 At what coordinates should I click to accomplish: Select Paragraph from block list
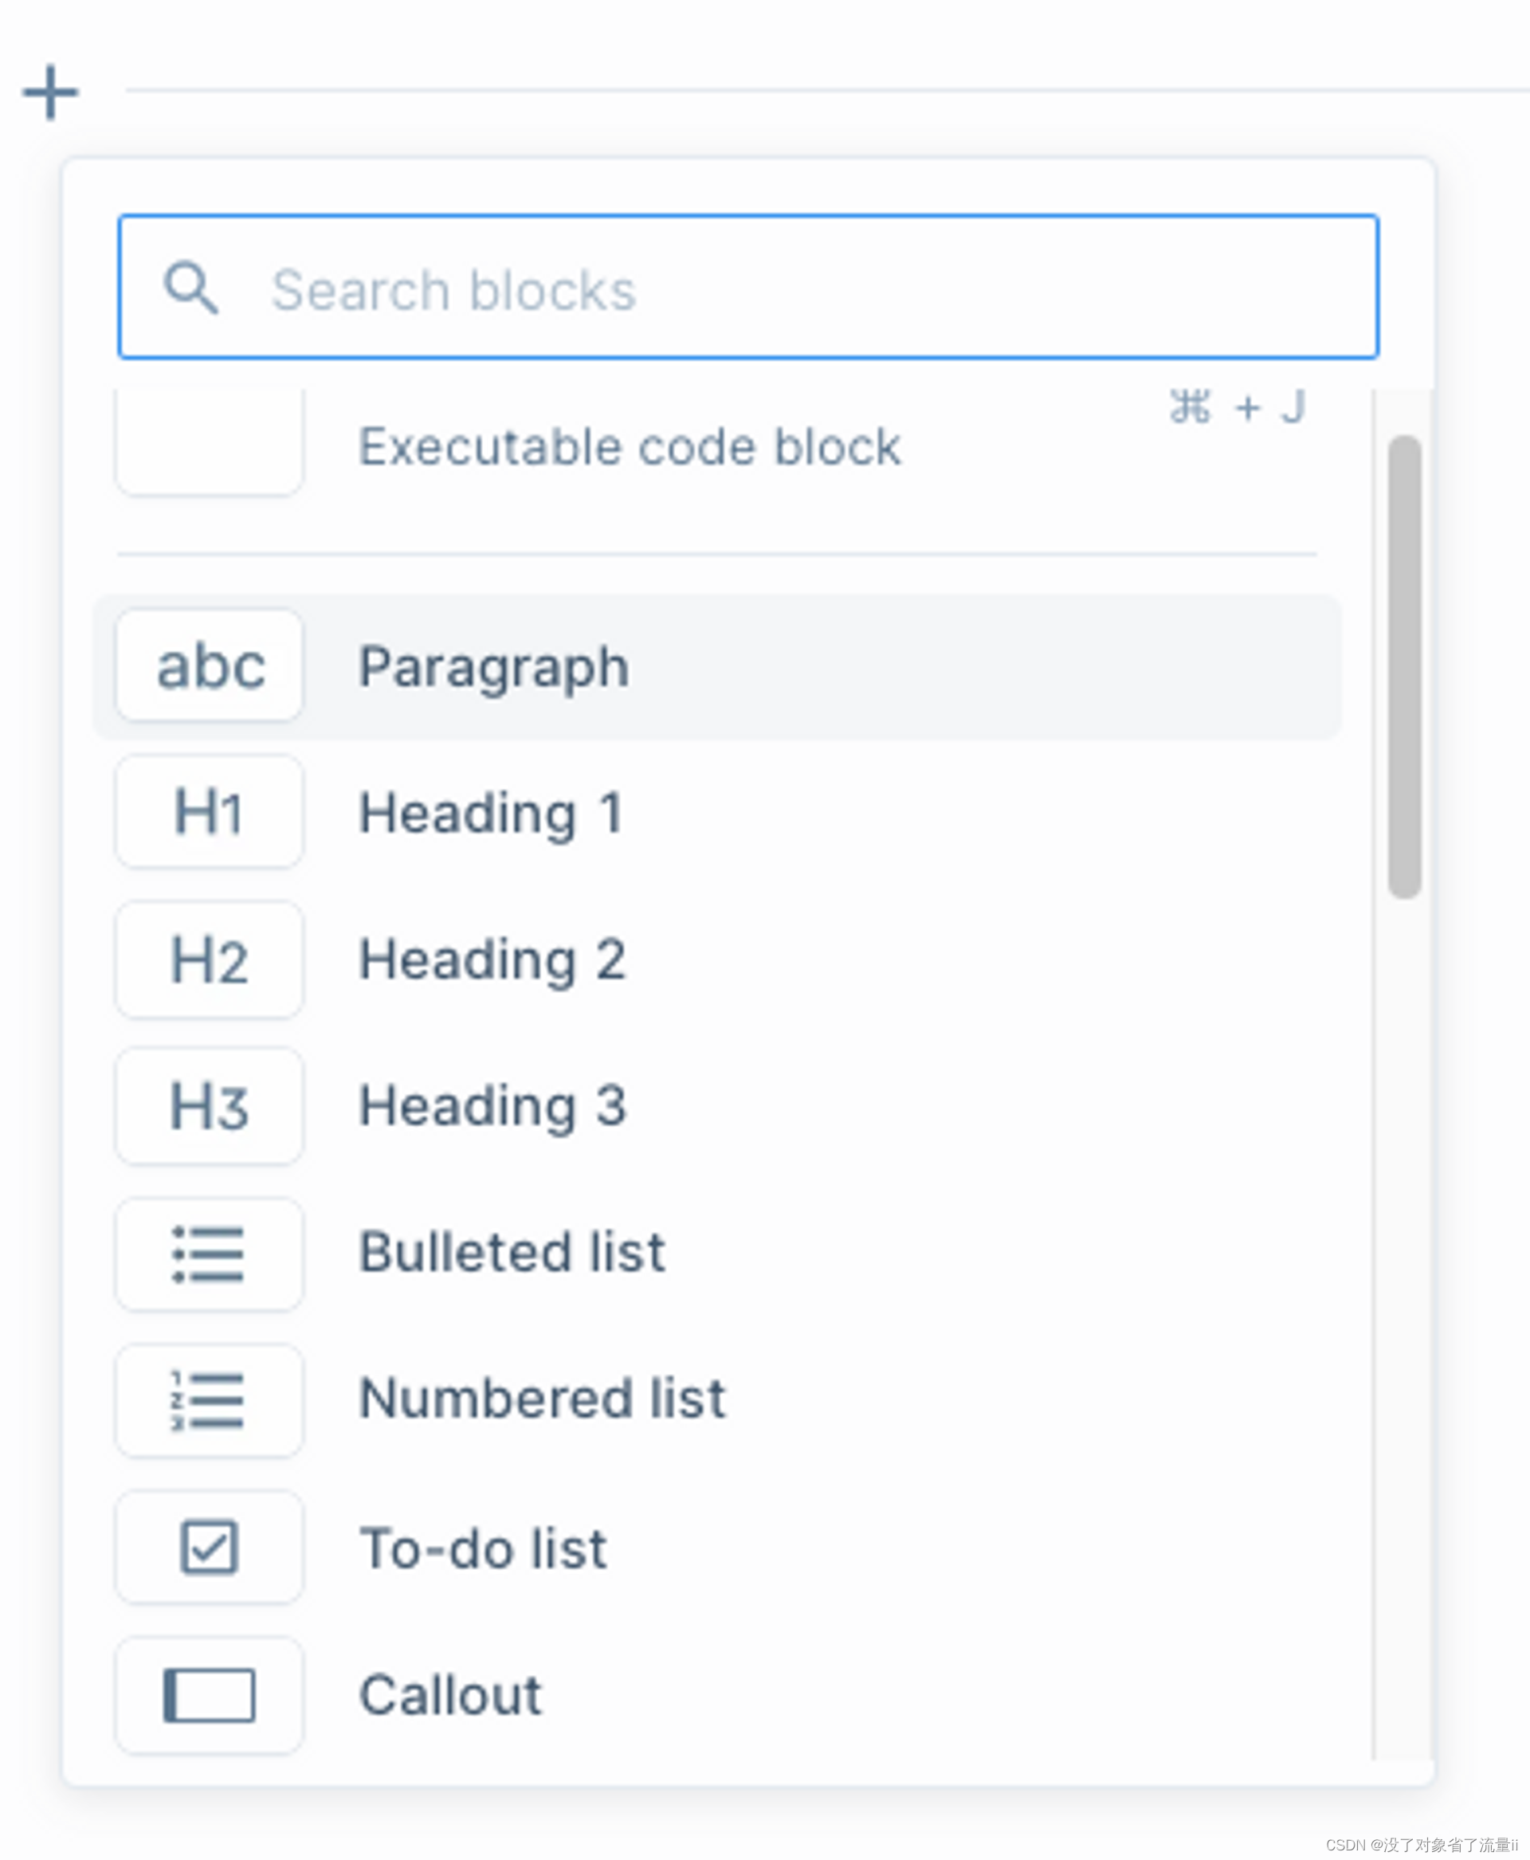pyautogui.click(x=493, y=667)
